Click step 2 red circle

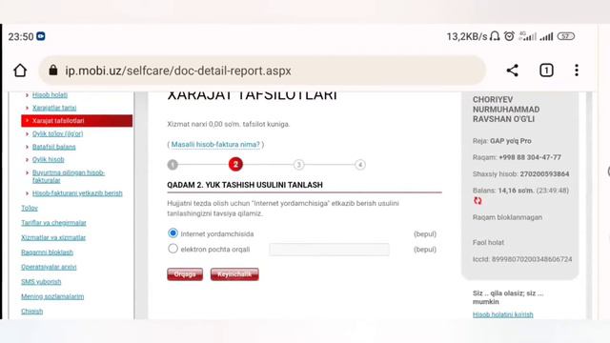click(235, 165)
